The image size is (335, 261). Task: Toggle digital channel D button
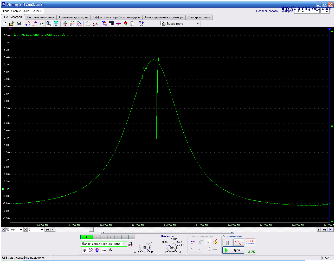(132, 237)
